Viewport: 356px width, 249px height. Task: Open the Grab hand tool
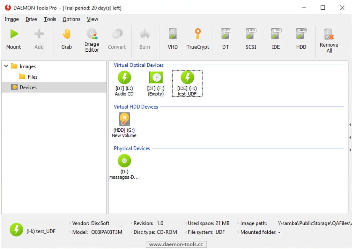click(67, 39)
